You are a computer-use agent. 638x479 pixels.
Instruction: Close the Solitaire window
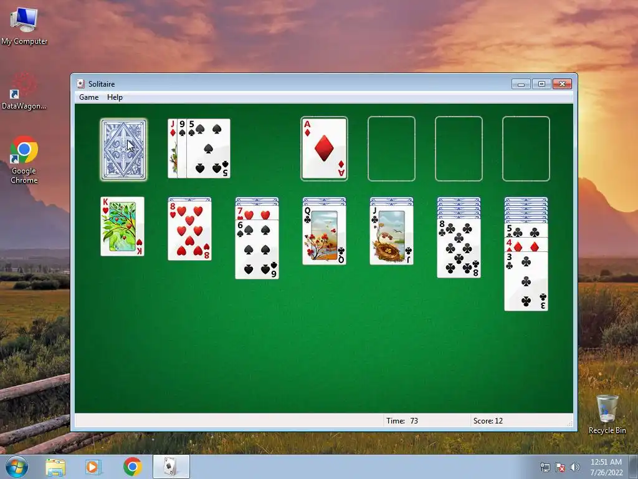click(563, 84)
